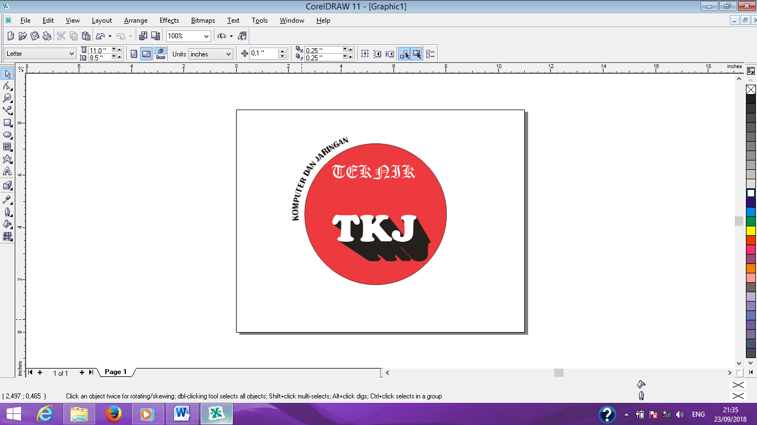757x425 pixels.
Task: Toggle snap to grid
Action: click(364, 53)
